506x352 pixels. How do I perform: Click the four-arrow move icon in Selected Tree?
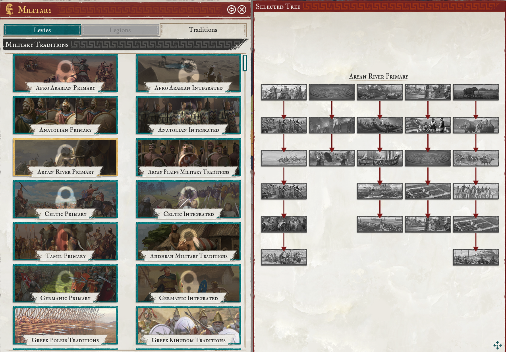point(498,345)
